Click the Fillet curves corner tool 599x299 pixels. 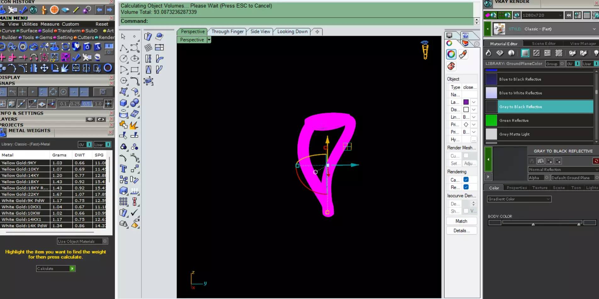pos(135,80)
